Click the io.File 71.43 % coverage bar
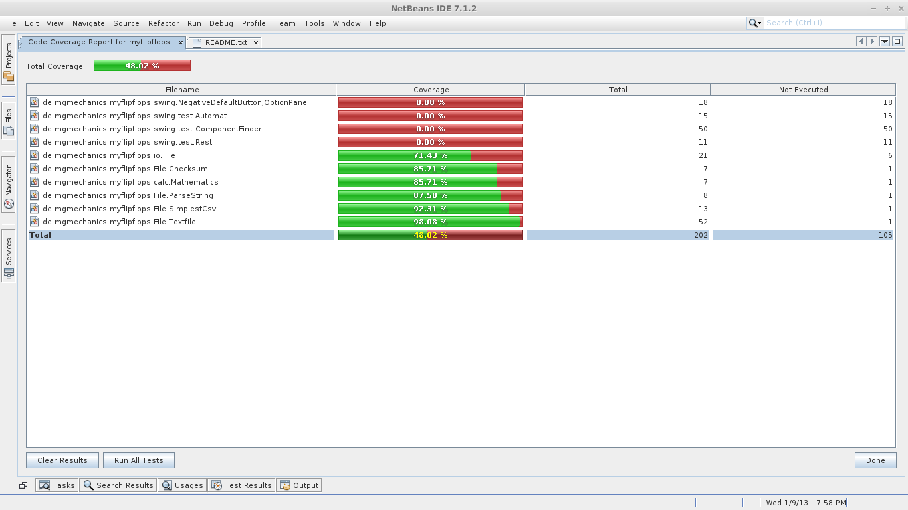This screenshot has height=510, width=908. point(431,155)
